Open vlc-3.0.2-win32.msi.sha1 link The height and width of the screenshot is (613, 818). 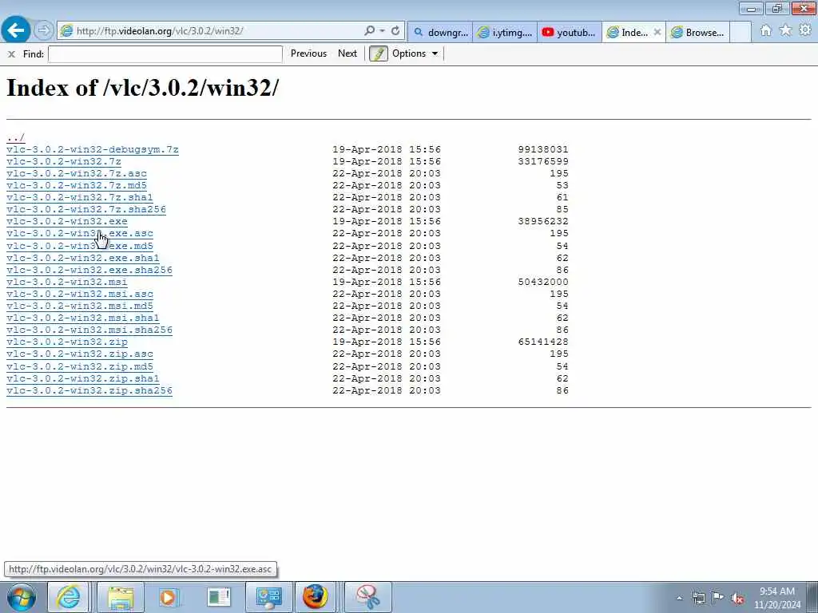pyautogui.click(x=83, y=318)
